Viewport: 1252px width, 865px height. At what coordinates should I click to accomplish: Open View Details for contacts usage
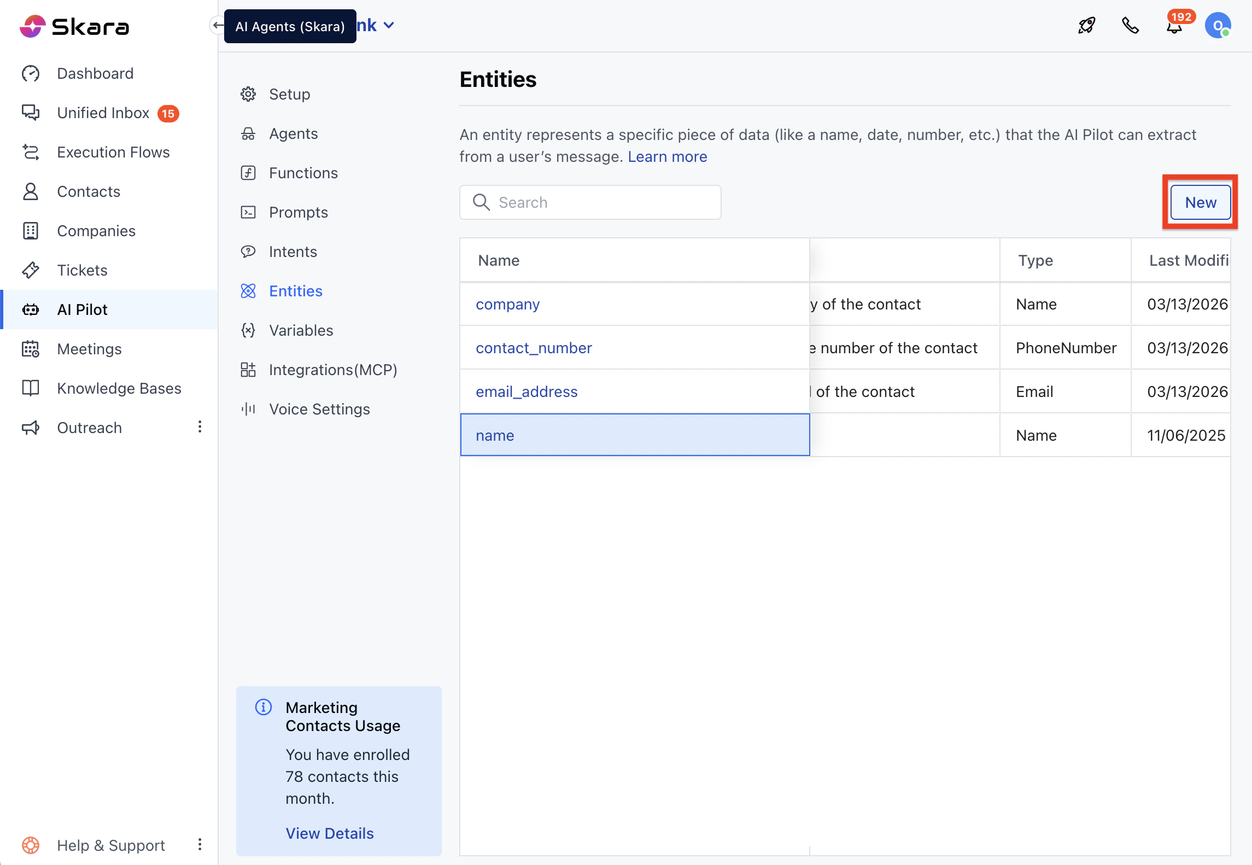pyautogui.click(x=330, y=833)
